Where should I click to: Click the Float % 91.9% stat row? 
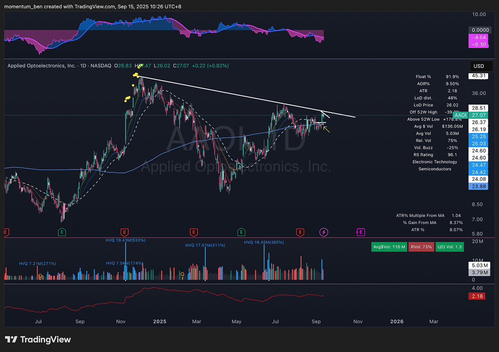point(437,77)
